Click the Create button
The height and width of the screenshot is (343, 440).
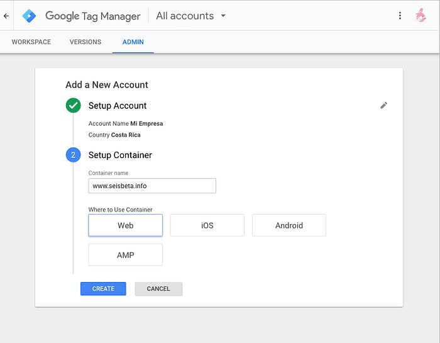103,289
